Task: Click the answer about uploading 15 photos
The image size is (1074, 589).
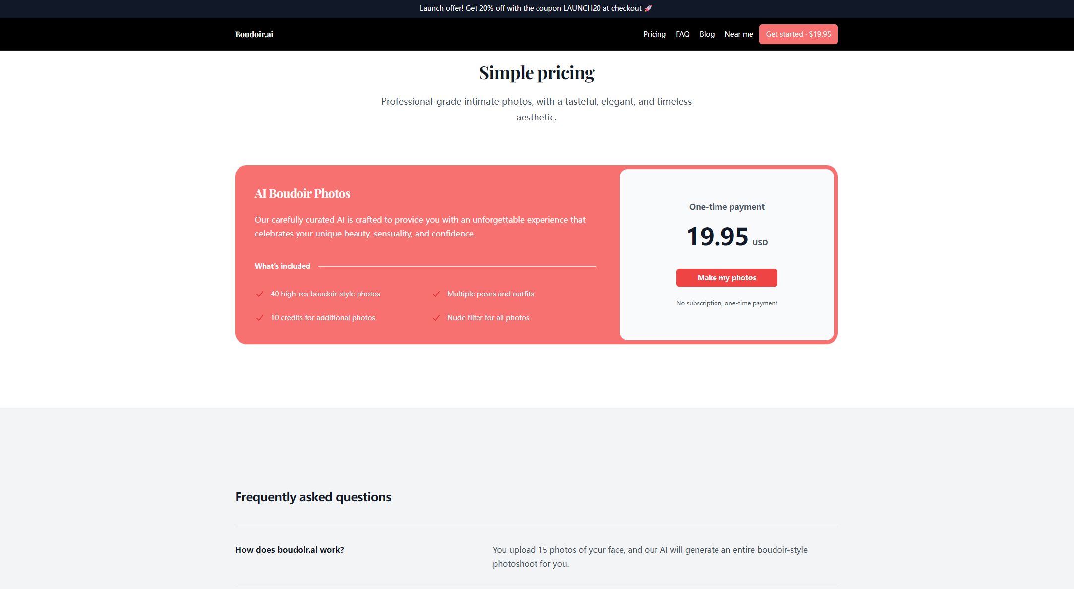Action: coord(650,557)
